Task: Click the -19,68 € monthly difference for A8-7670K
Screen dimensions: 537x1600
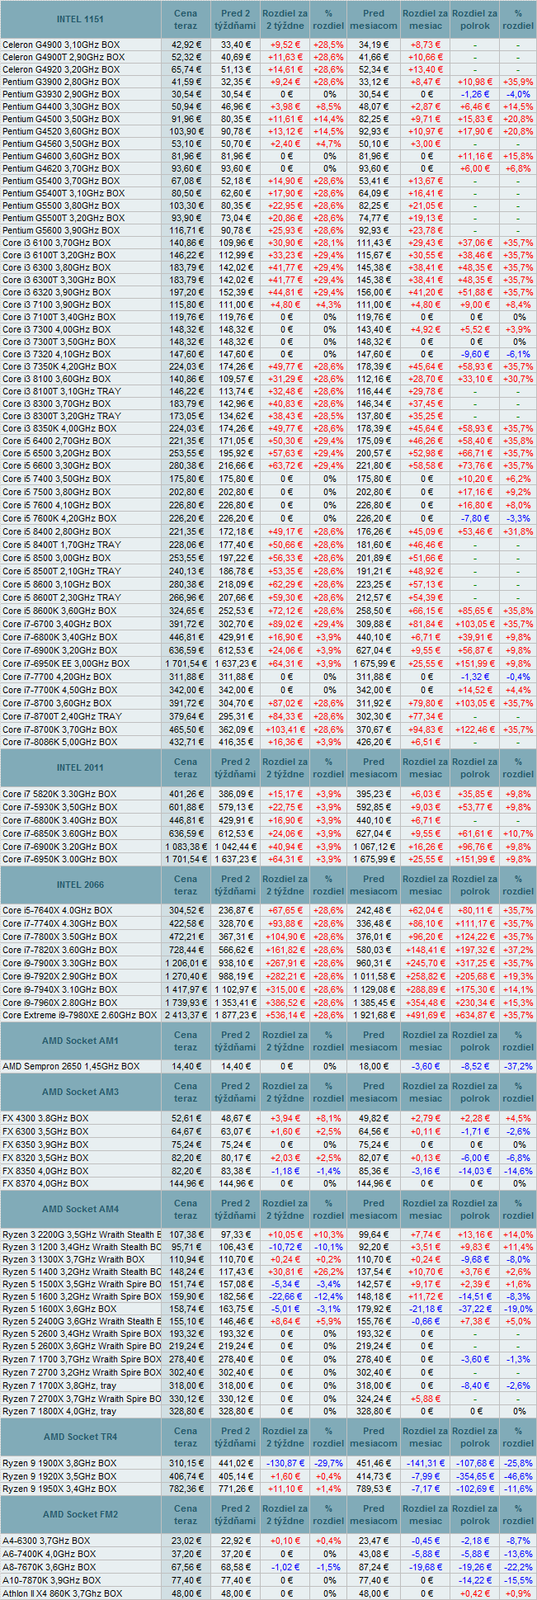Action: tap(426, 1567)
